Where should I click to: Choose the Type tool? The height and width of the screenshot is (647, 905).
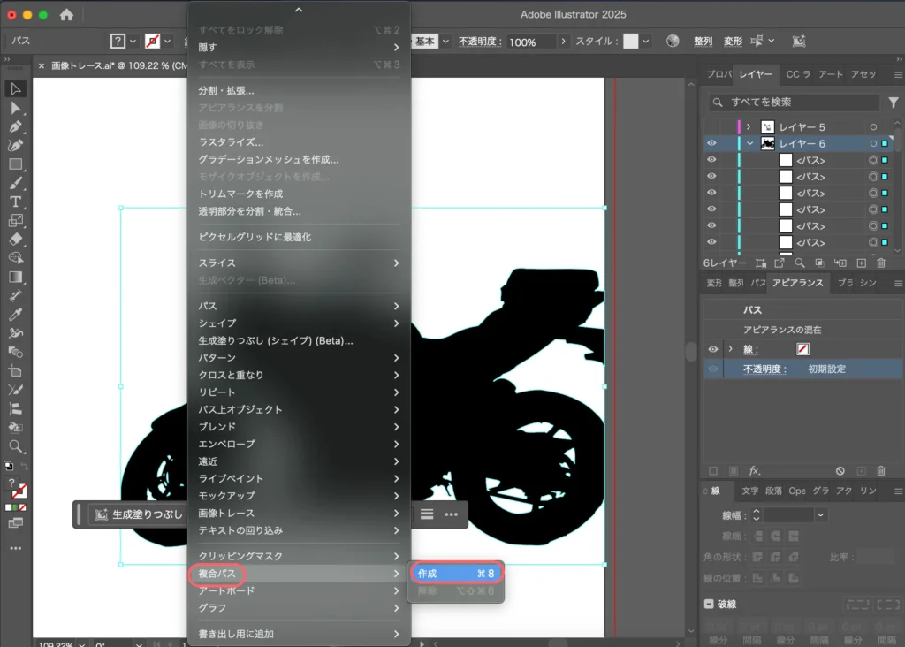16,202
